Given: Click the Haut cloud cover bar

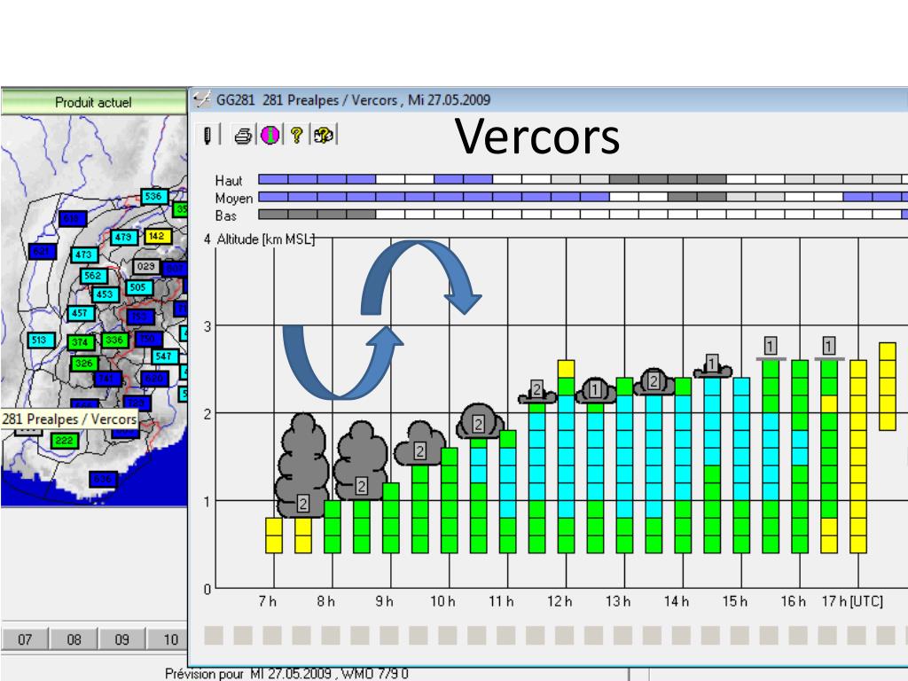Looking at the screenshot, I should pos(583,179).
